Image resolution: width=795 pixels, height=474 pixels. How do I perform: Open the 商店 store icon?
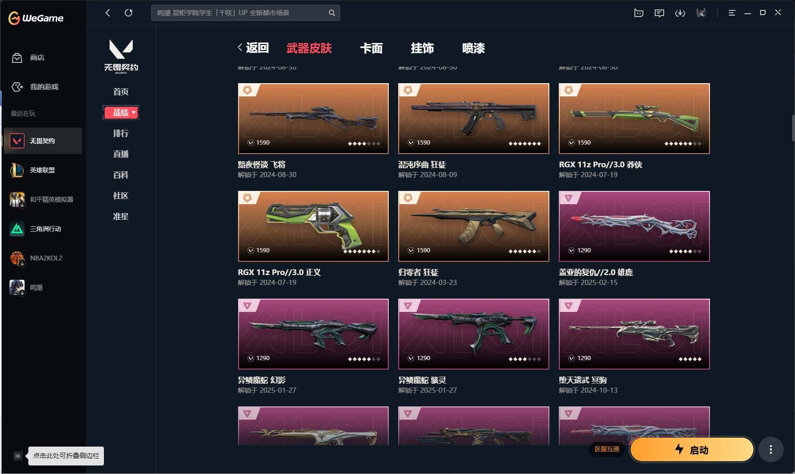point(17,58)
